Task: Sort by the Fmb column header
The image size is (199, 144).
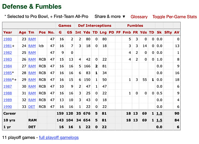Action: pyautogui.click(x=127, y=32)
